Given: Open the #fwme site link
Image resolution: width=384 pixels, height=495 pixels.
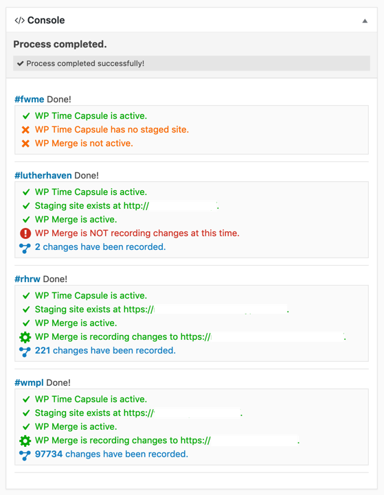Looking at the screenshot, I should [x=30, y=99].
